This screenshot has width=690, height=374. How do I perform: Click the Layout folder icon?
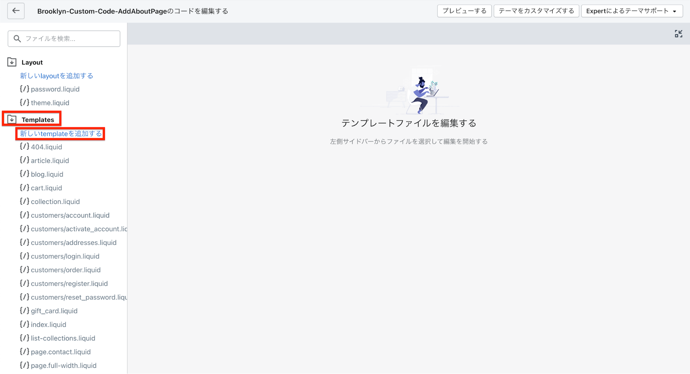(x=12, y=62)
